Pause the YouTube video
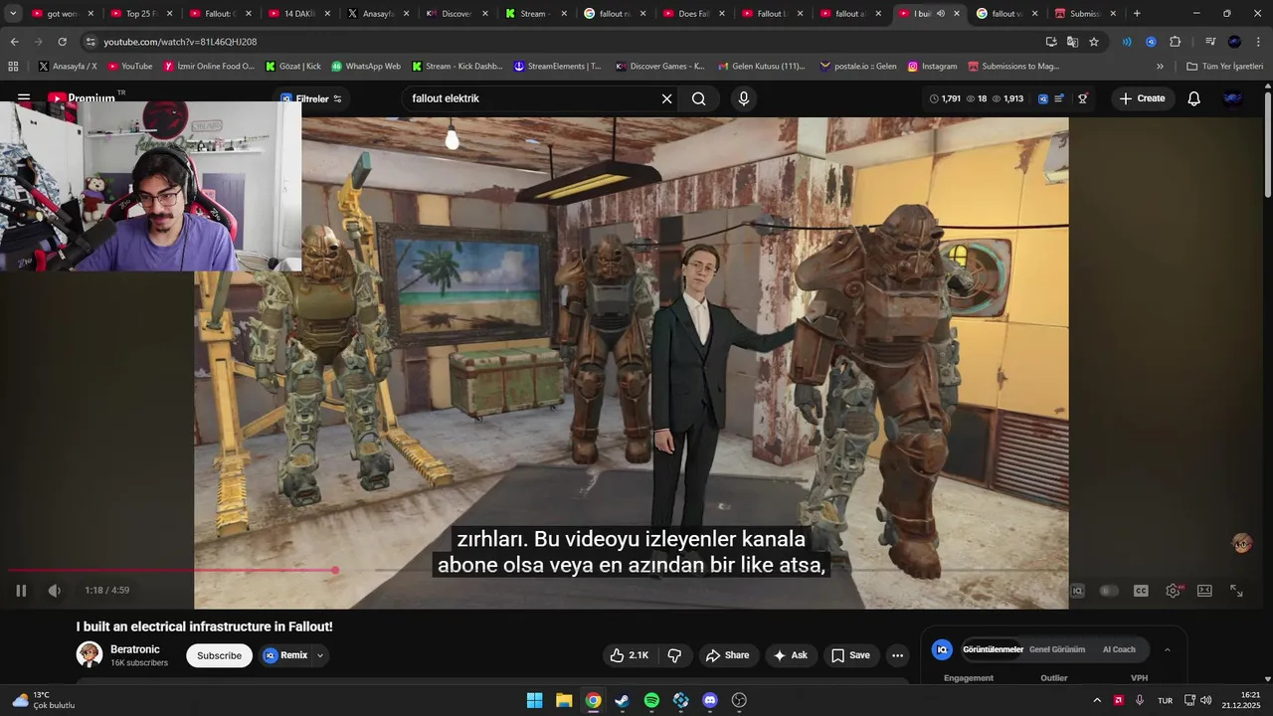 point(21,591)
